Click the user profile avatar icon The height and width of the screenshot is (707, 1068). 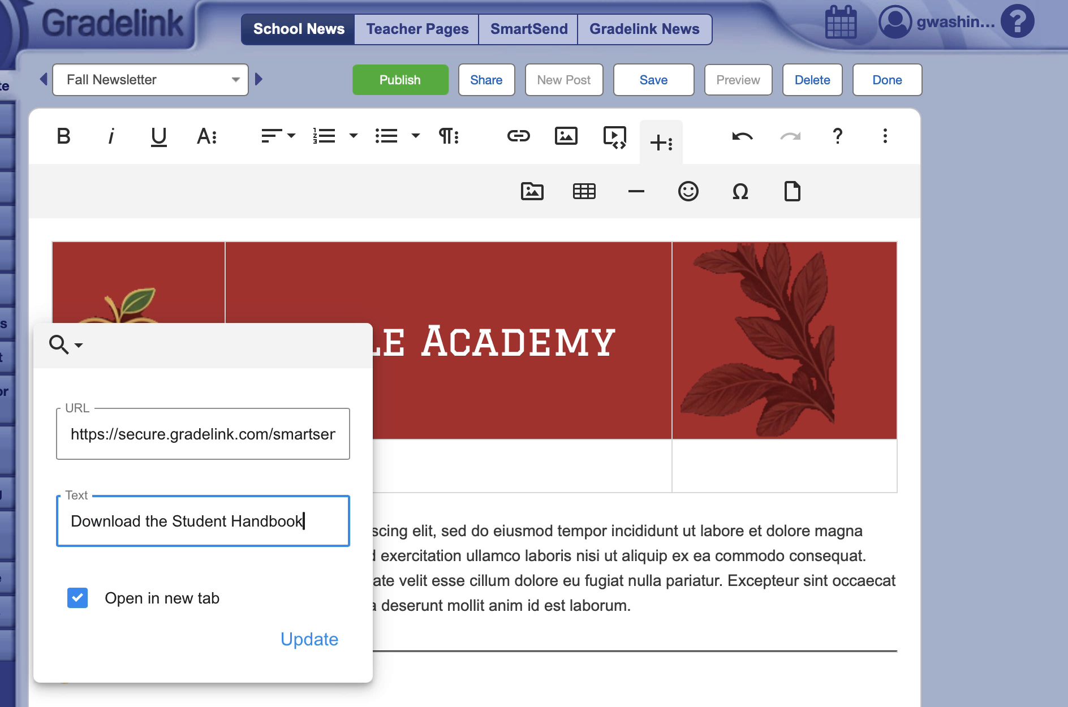click(895, 22)
